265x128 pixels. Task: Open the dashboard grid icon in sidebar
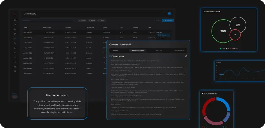pos(15,20)
